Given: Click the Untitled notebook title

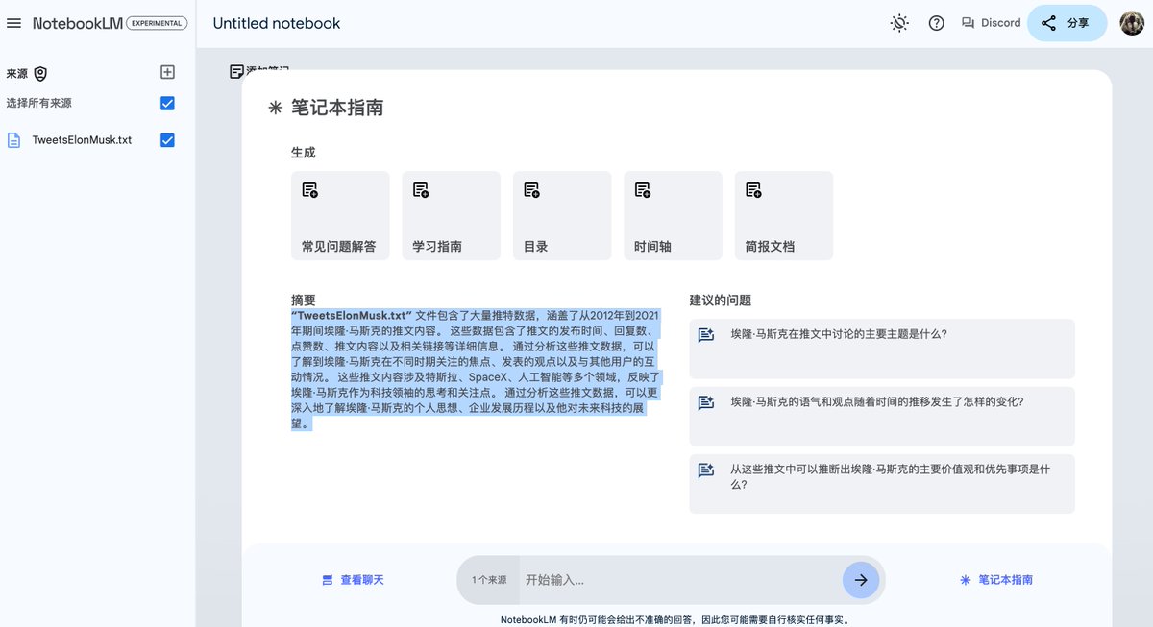Looking at the screenshot, I should [277, 23].
